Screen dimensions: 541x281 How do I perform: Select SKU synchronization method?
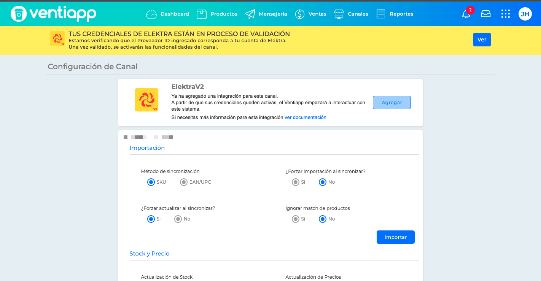pyautogui.click(x=151, y=182)
